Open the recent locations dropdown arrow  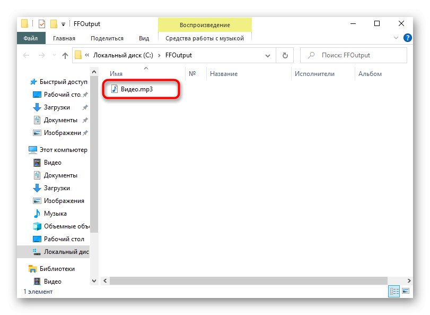(54, 55)
